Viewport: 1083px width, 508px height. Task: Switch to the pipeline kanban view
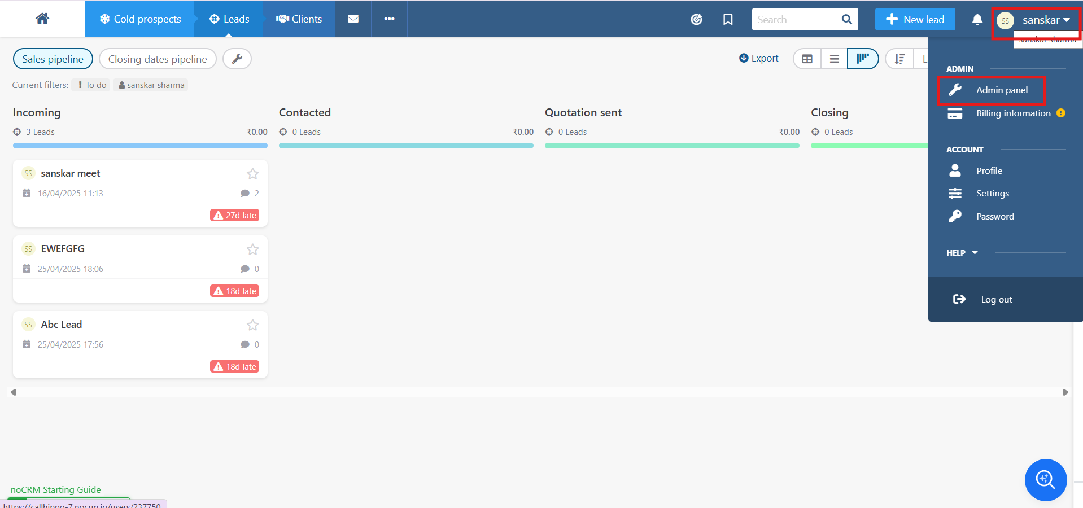click(862, 59)
